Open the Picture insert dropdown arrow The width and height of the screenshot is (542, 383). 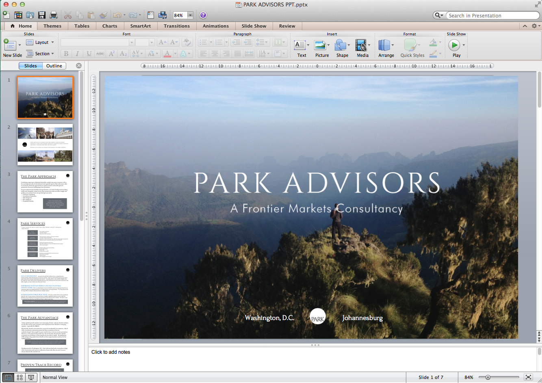click(x=328, y=45)
